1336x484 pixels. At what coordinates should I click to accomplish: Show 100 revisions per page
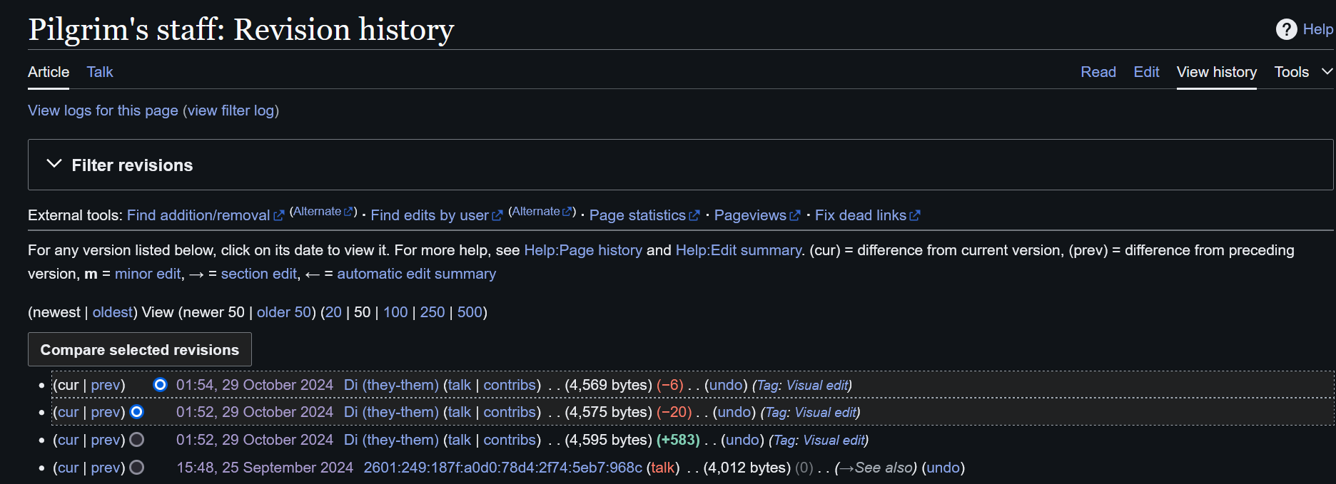tap(395, 312)
